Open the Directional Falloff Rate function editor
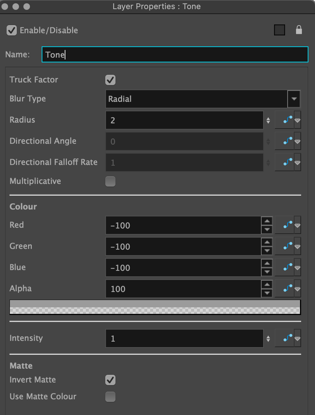This screenshot has width=315, height=415. pyautogui.click(x=286, y=162)
